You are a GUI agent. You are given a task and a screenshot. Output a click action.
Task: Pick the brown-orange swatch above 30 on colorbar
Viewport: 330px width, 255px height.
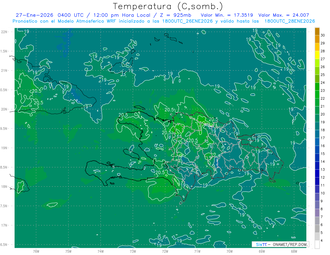coord(317,31)
